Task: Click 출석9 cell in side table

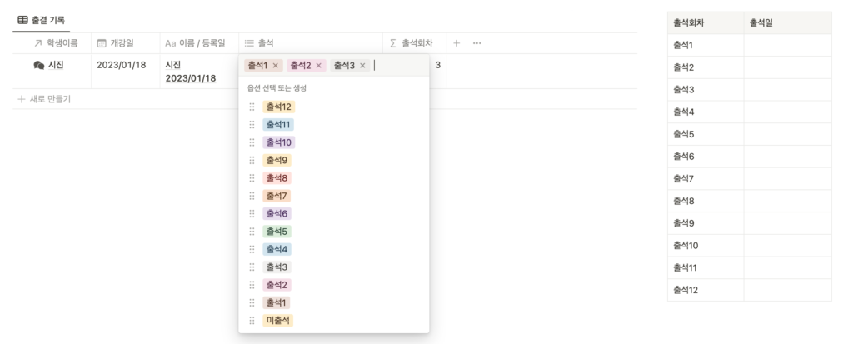Action: [706, 223]
